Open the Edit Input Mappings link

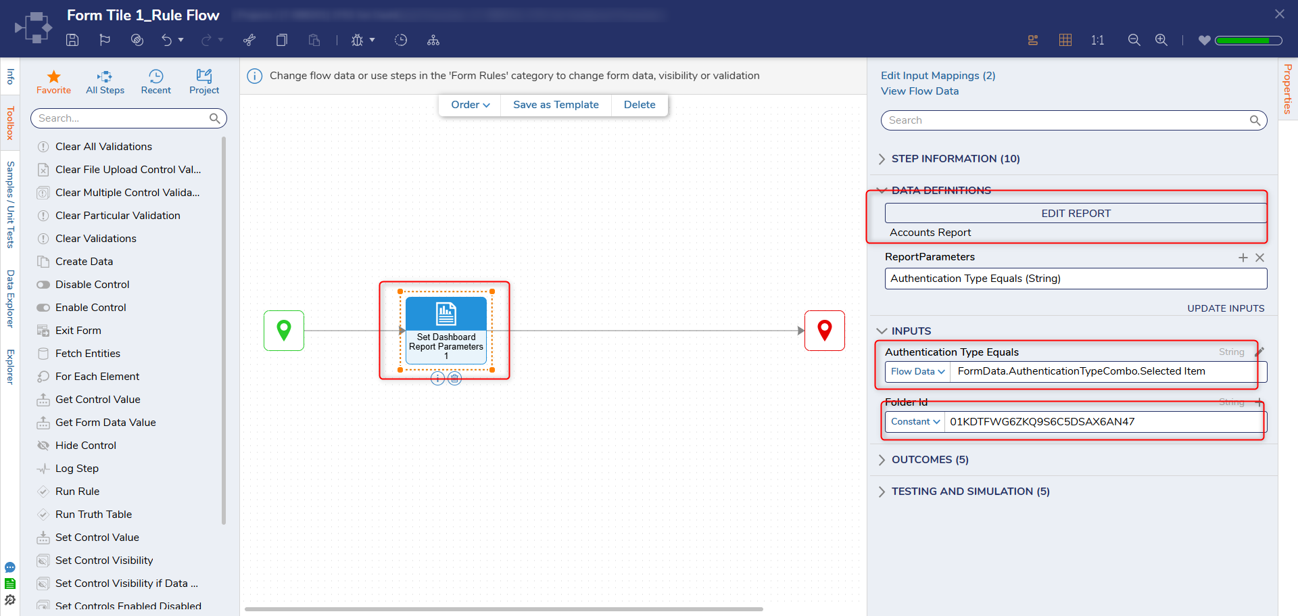click(938, 76)
